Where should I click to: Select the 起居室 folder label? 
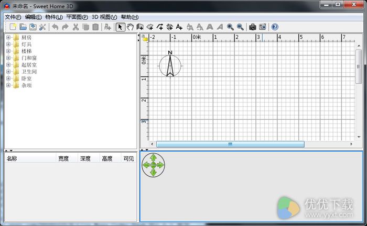[29, 65]
